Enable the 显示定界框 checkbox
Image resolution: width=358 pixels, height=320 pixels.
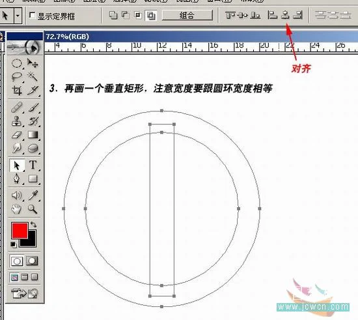tap(32, 15)
